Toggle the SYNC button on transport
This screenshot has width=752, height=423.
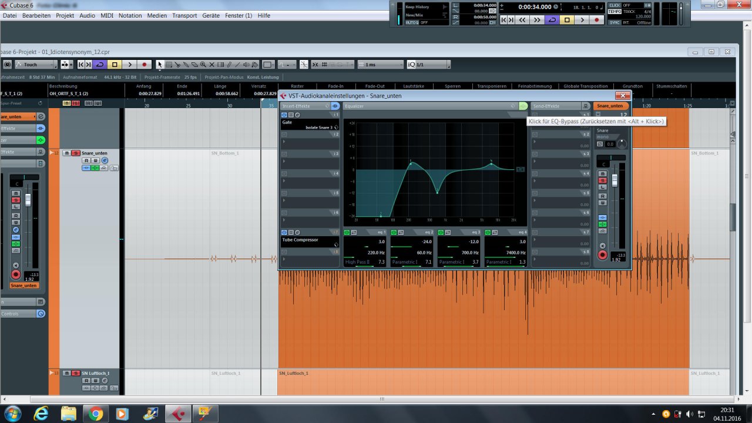pos(615,22)
